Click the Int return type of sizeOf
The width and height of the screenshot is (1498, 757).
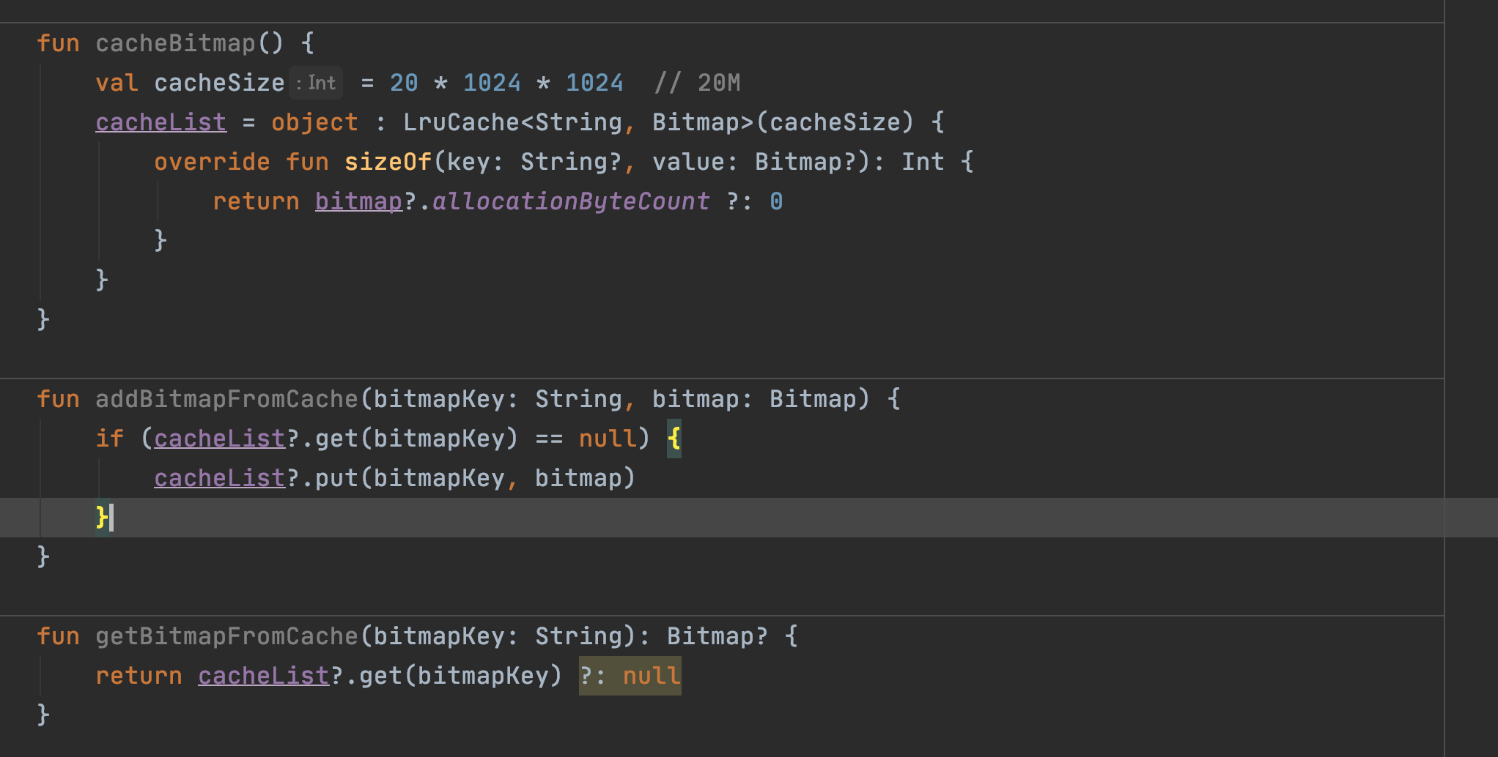[923, 162]
